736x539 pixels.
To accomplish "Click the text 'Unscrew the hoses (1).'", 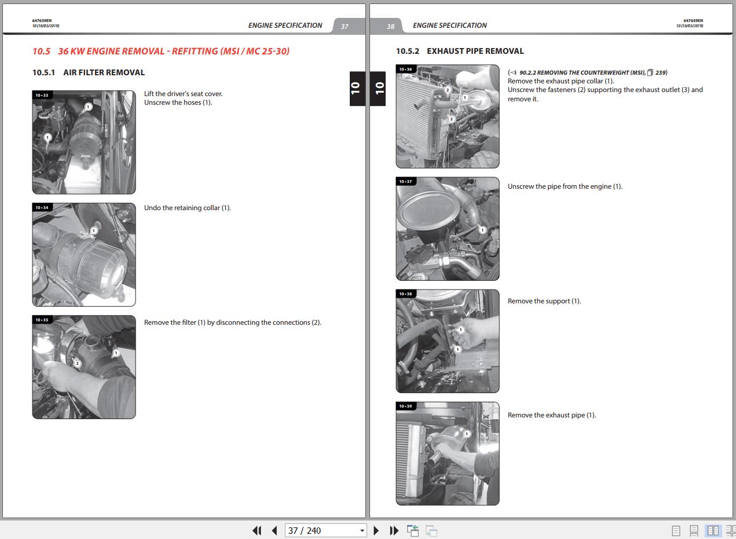I will coord(178,102).
